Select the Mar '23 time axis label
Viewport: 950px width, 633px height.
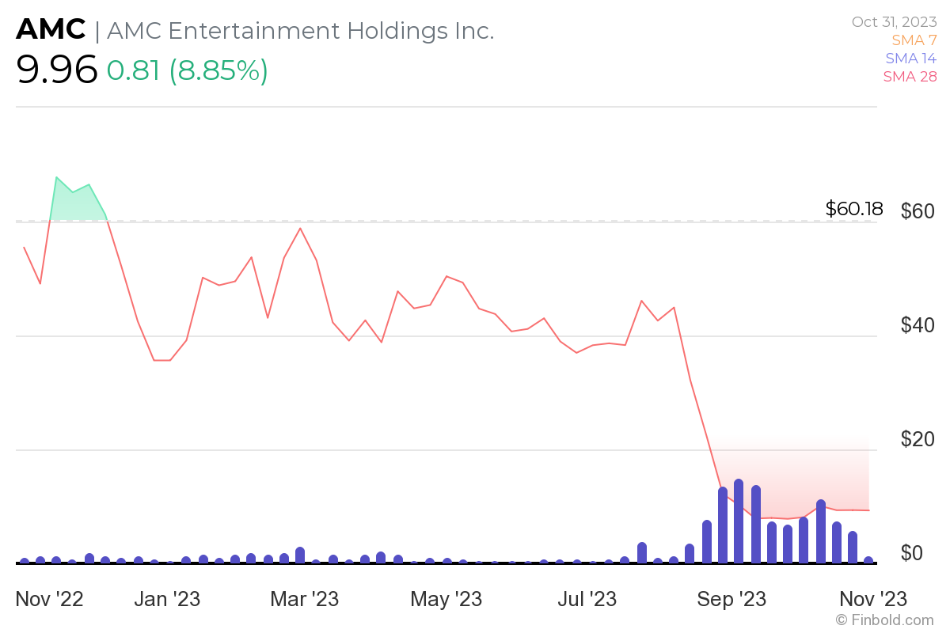point(304,598)
